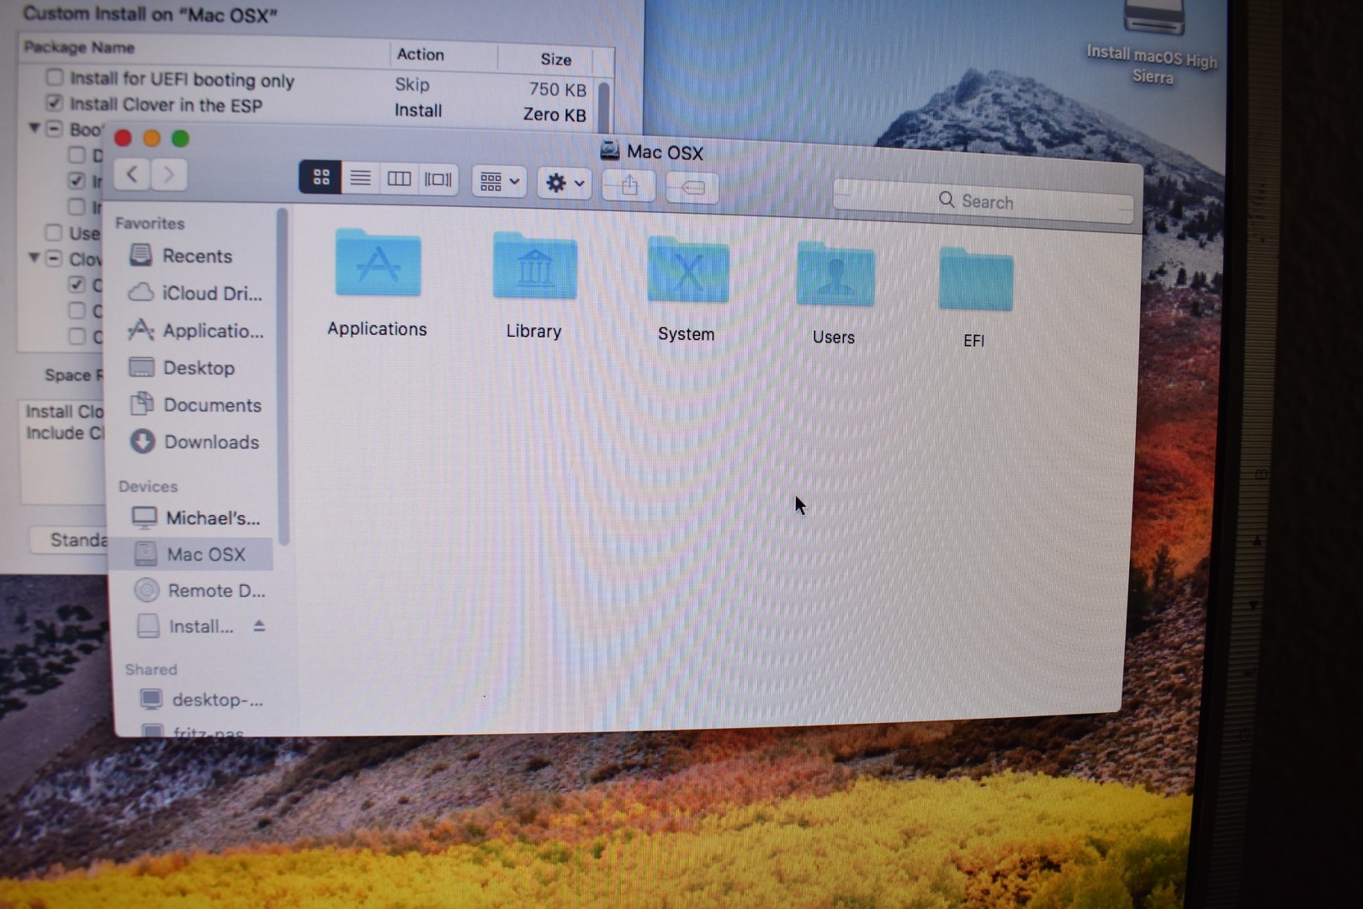
Task: Focus the Finder Search field
Action: click(x=983, y=201)
